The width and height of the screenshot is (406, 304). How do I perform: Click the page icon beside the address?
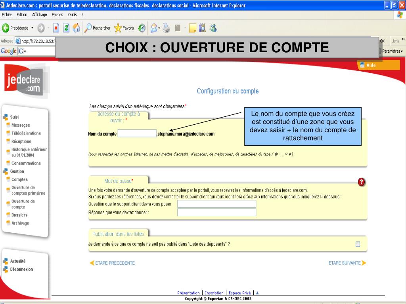[18, 41]
